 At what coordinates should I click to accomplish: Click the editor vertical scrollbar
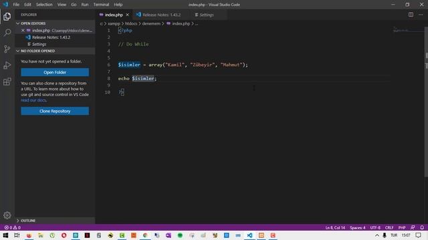point(426,102)
